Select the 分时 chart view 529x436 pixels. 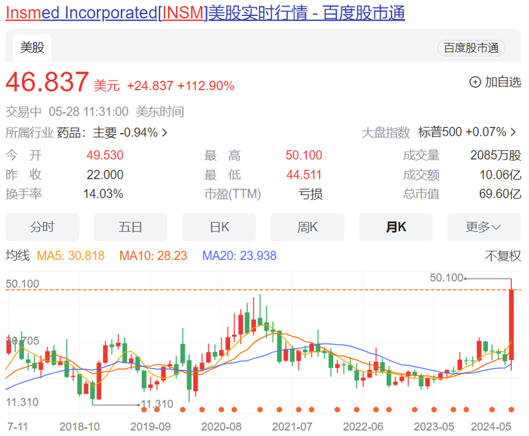pyautogui.click(x=42, y=226)
